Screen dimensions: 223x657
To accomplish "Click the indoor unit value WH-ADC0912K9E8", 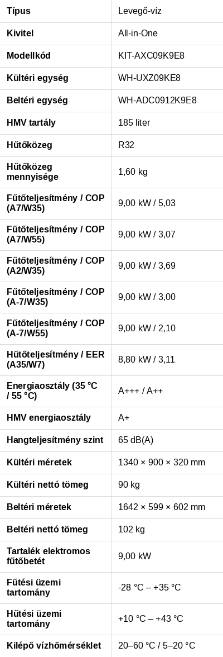I will pos(157,101).
